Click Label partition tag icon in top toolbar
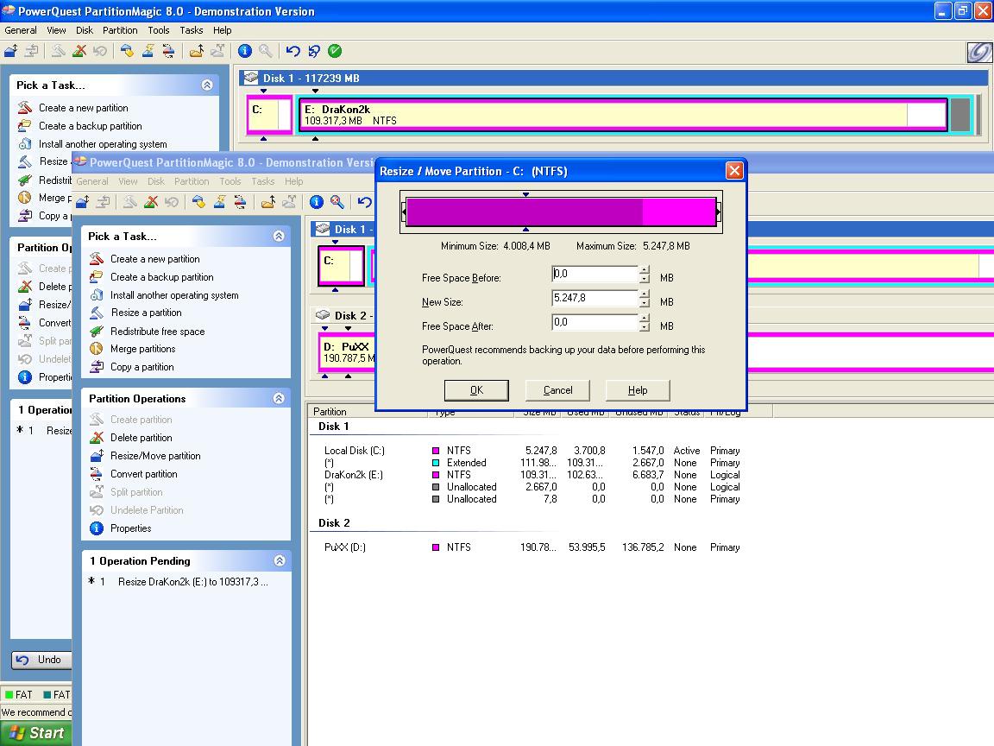The image size is (994, 746). pyautogui.click(x=127, y=51)
